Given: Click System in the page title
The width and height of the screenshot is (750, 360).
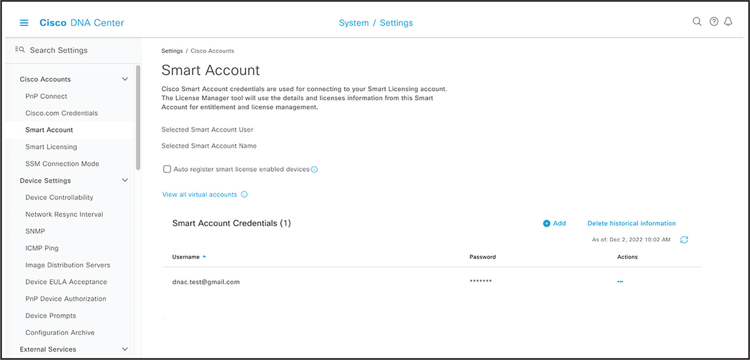Looking at the screenshot, I should click(x=354, y=23).
